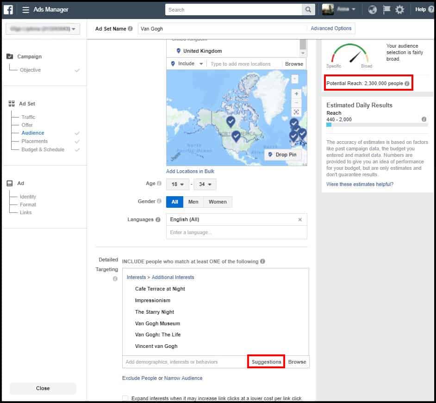Open Budget & Schedule section in sidebar

(x=43, y=149)
